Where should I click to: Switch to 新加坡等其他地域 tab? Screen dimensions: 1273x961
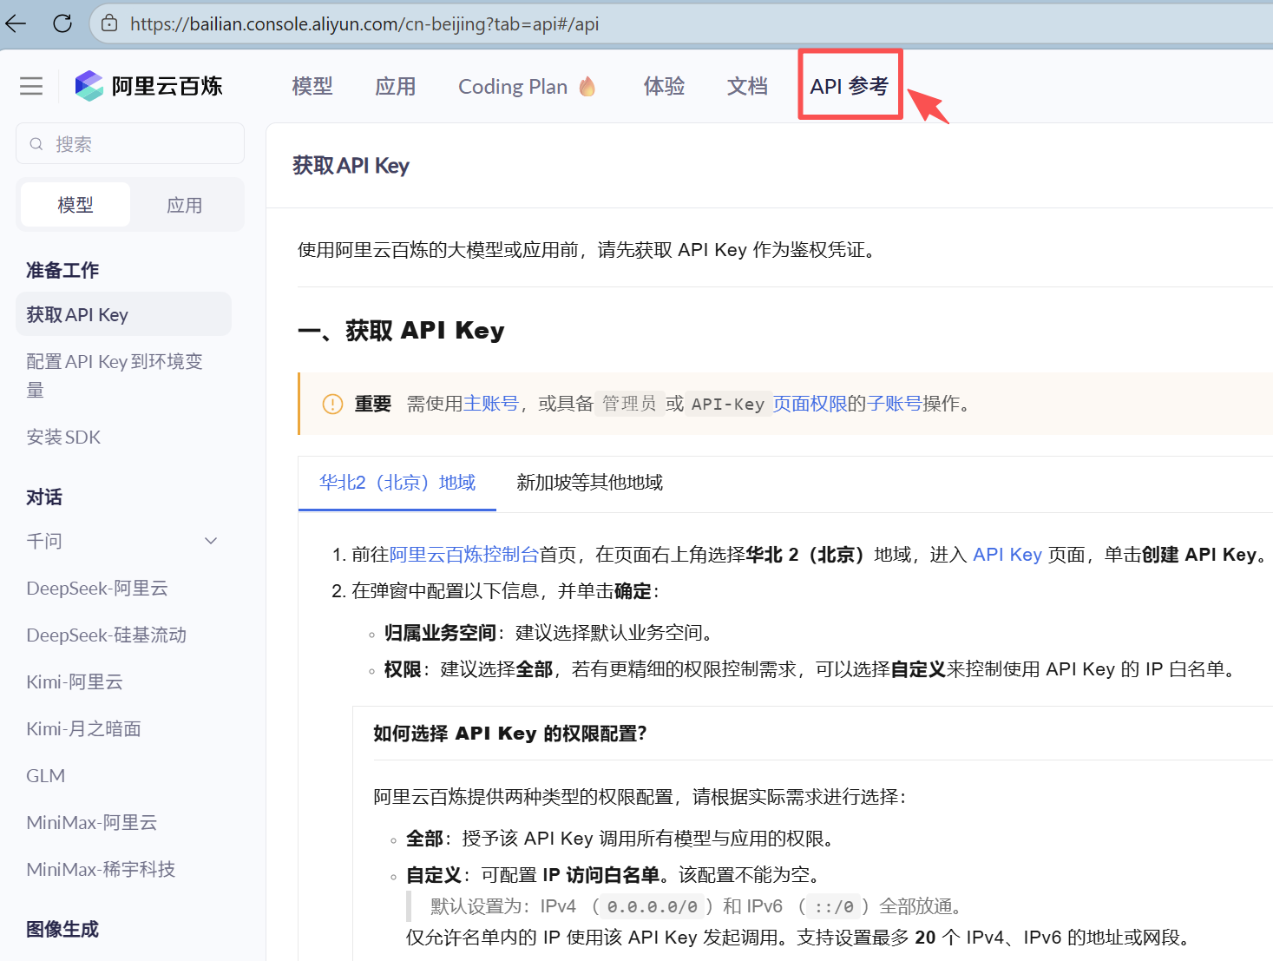tap(590, 483)
